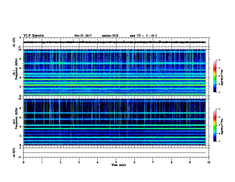This screenshot has width=235, height=182.
Task: Click time axis tick label "1"
Action: point(42,162)
